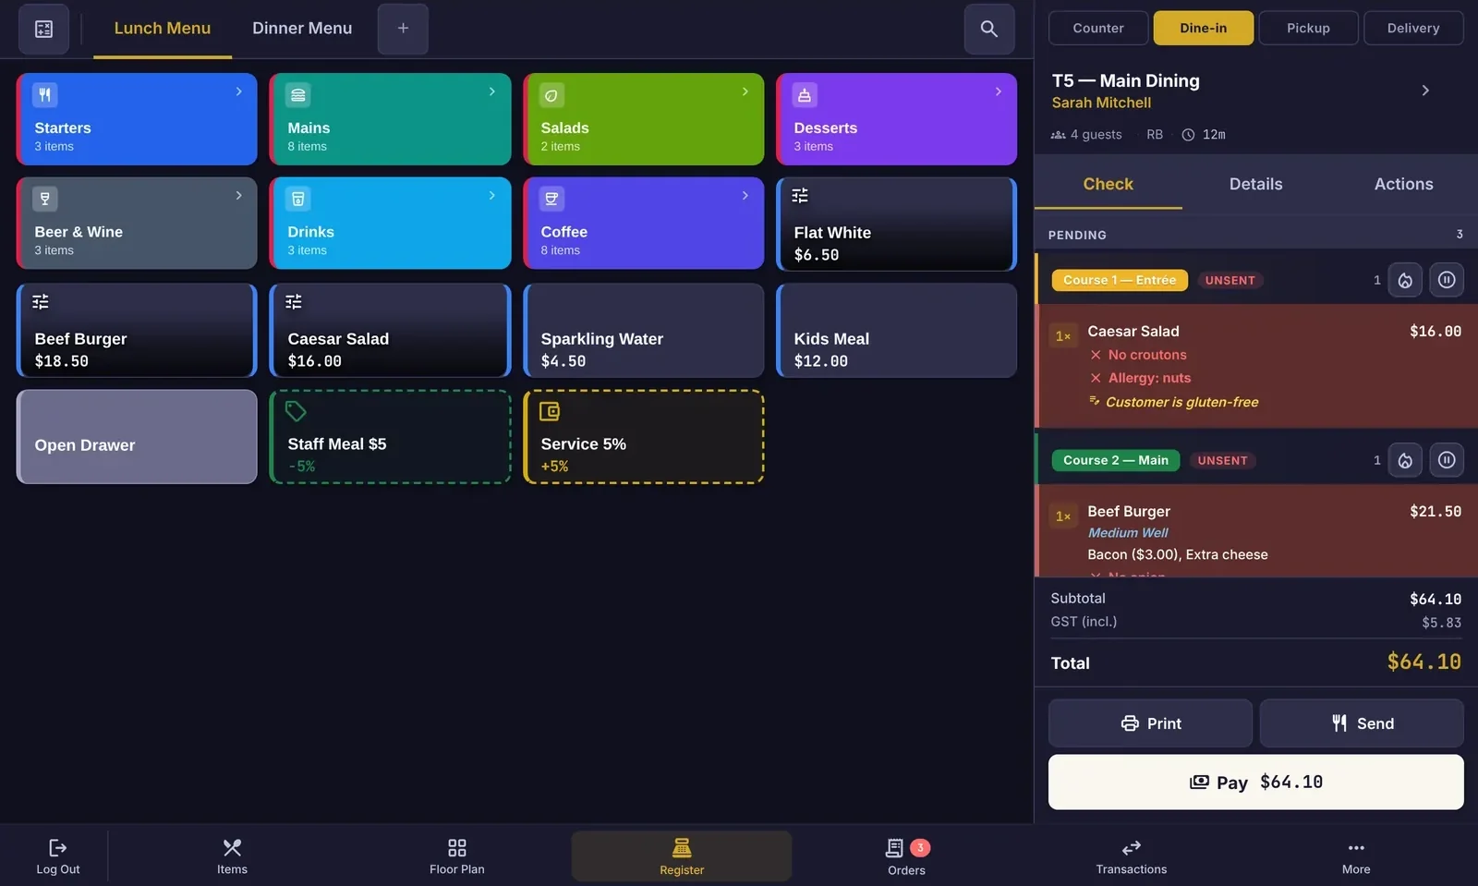Select Register in the bottom navigation
Viewport: 1478px width, 886px height.
[682, 856]
